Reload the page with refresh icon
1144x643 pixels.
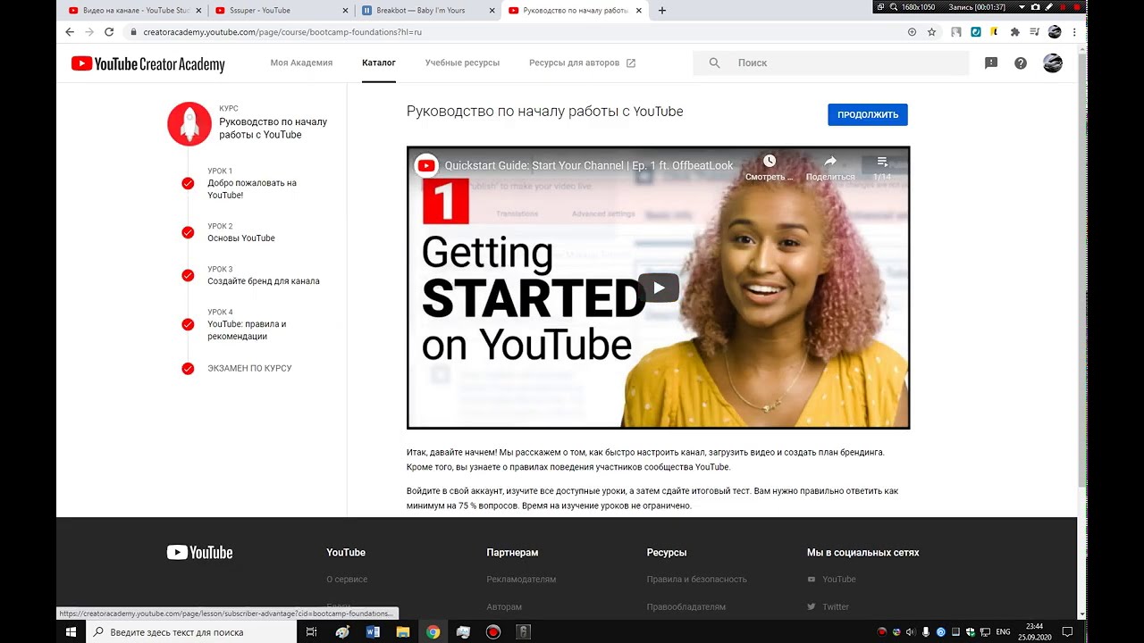click(x=109, y=32)
